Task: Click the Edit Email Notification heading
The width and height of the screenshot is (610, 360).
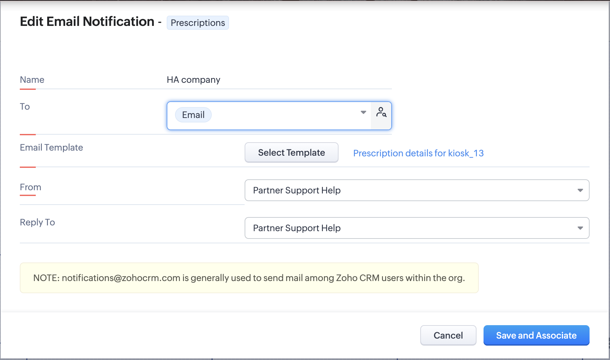Action: point(87,22)
